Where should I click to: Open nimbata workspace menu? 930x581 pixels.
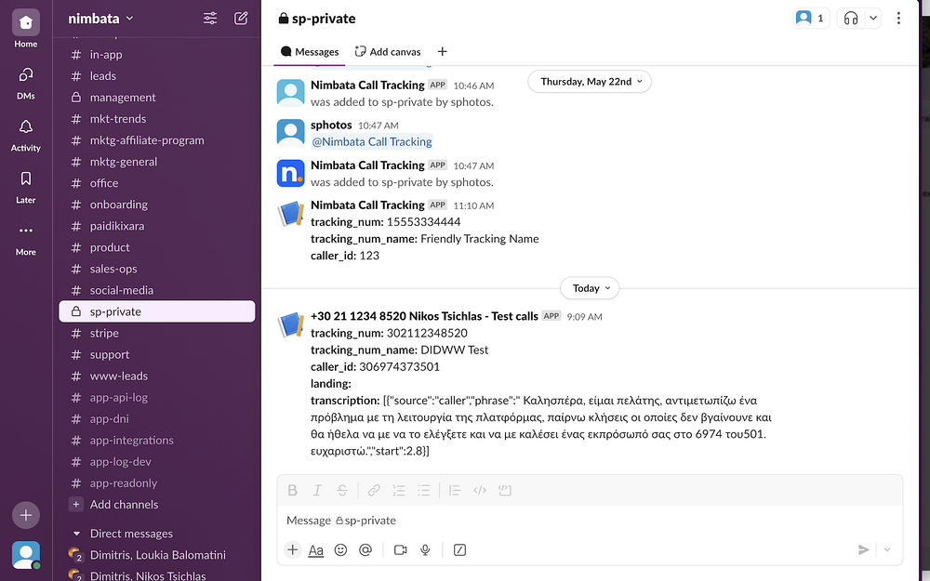coord(100,19)
